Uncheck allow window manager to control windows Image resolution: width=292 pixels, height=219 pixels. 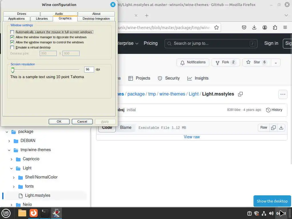pos(12,42)
